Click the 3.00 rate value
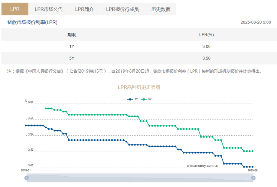This screenshot has height=187, width=277. tap(206, 46)
